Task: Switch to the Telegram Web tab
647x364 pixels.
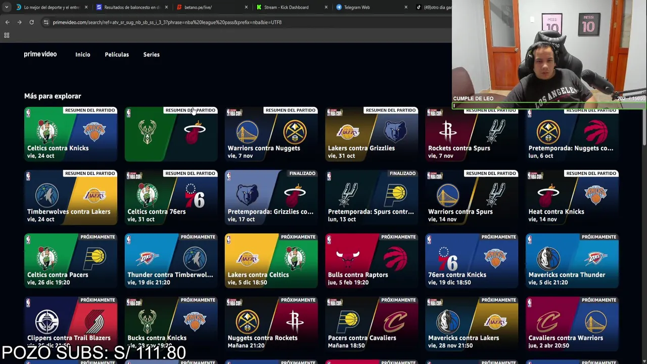Action: (372, 7)
